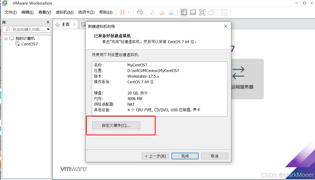315x180 pixels.
Task: Toggle the show library sidebar icon
Action: point(183,12)
